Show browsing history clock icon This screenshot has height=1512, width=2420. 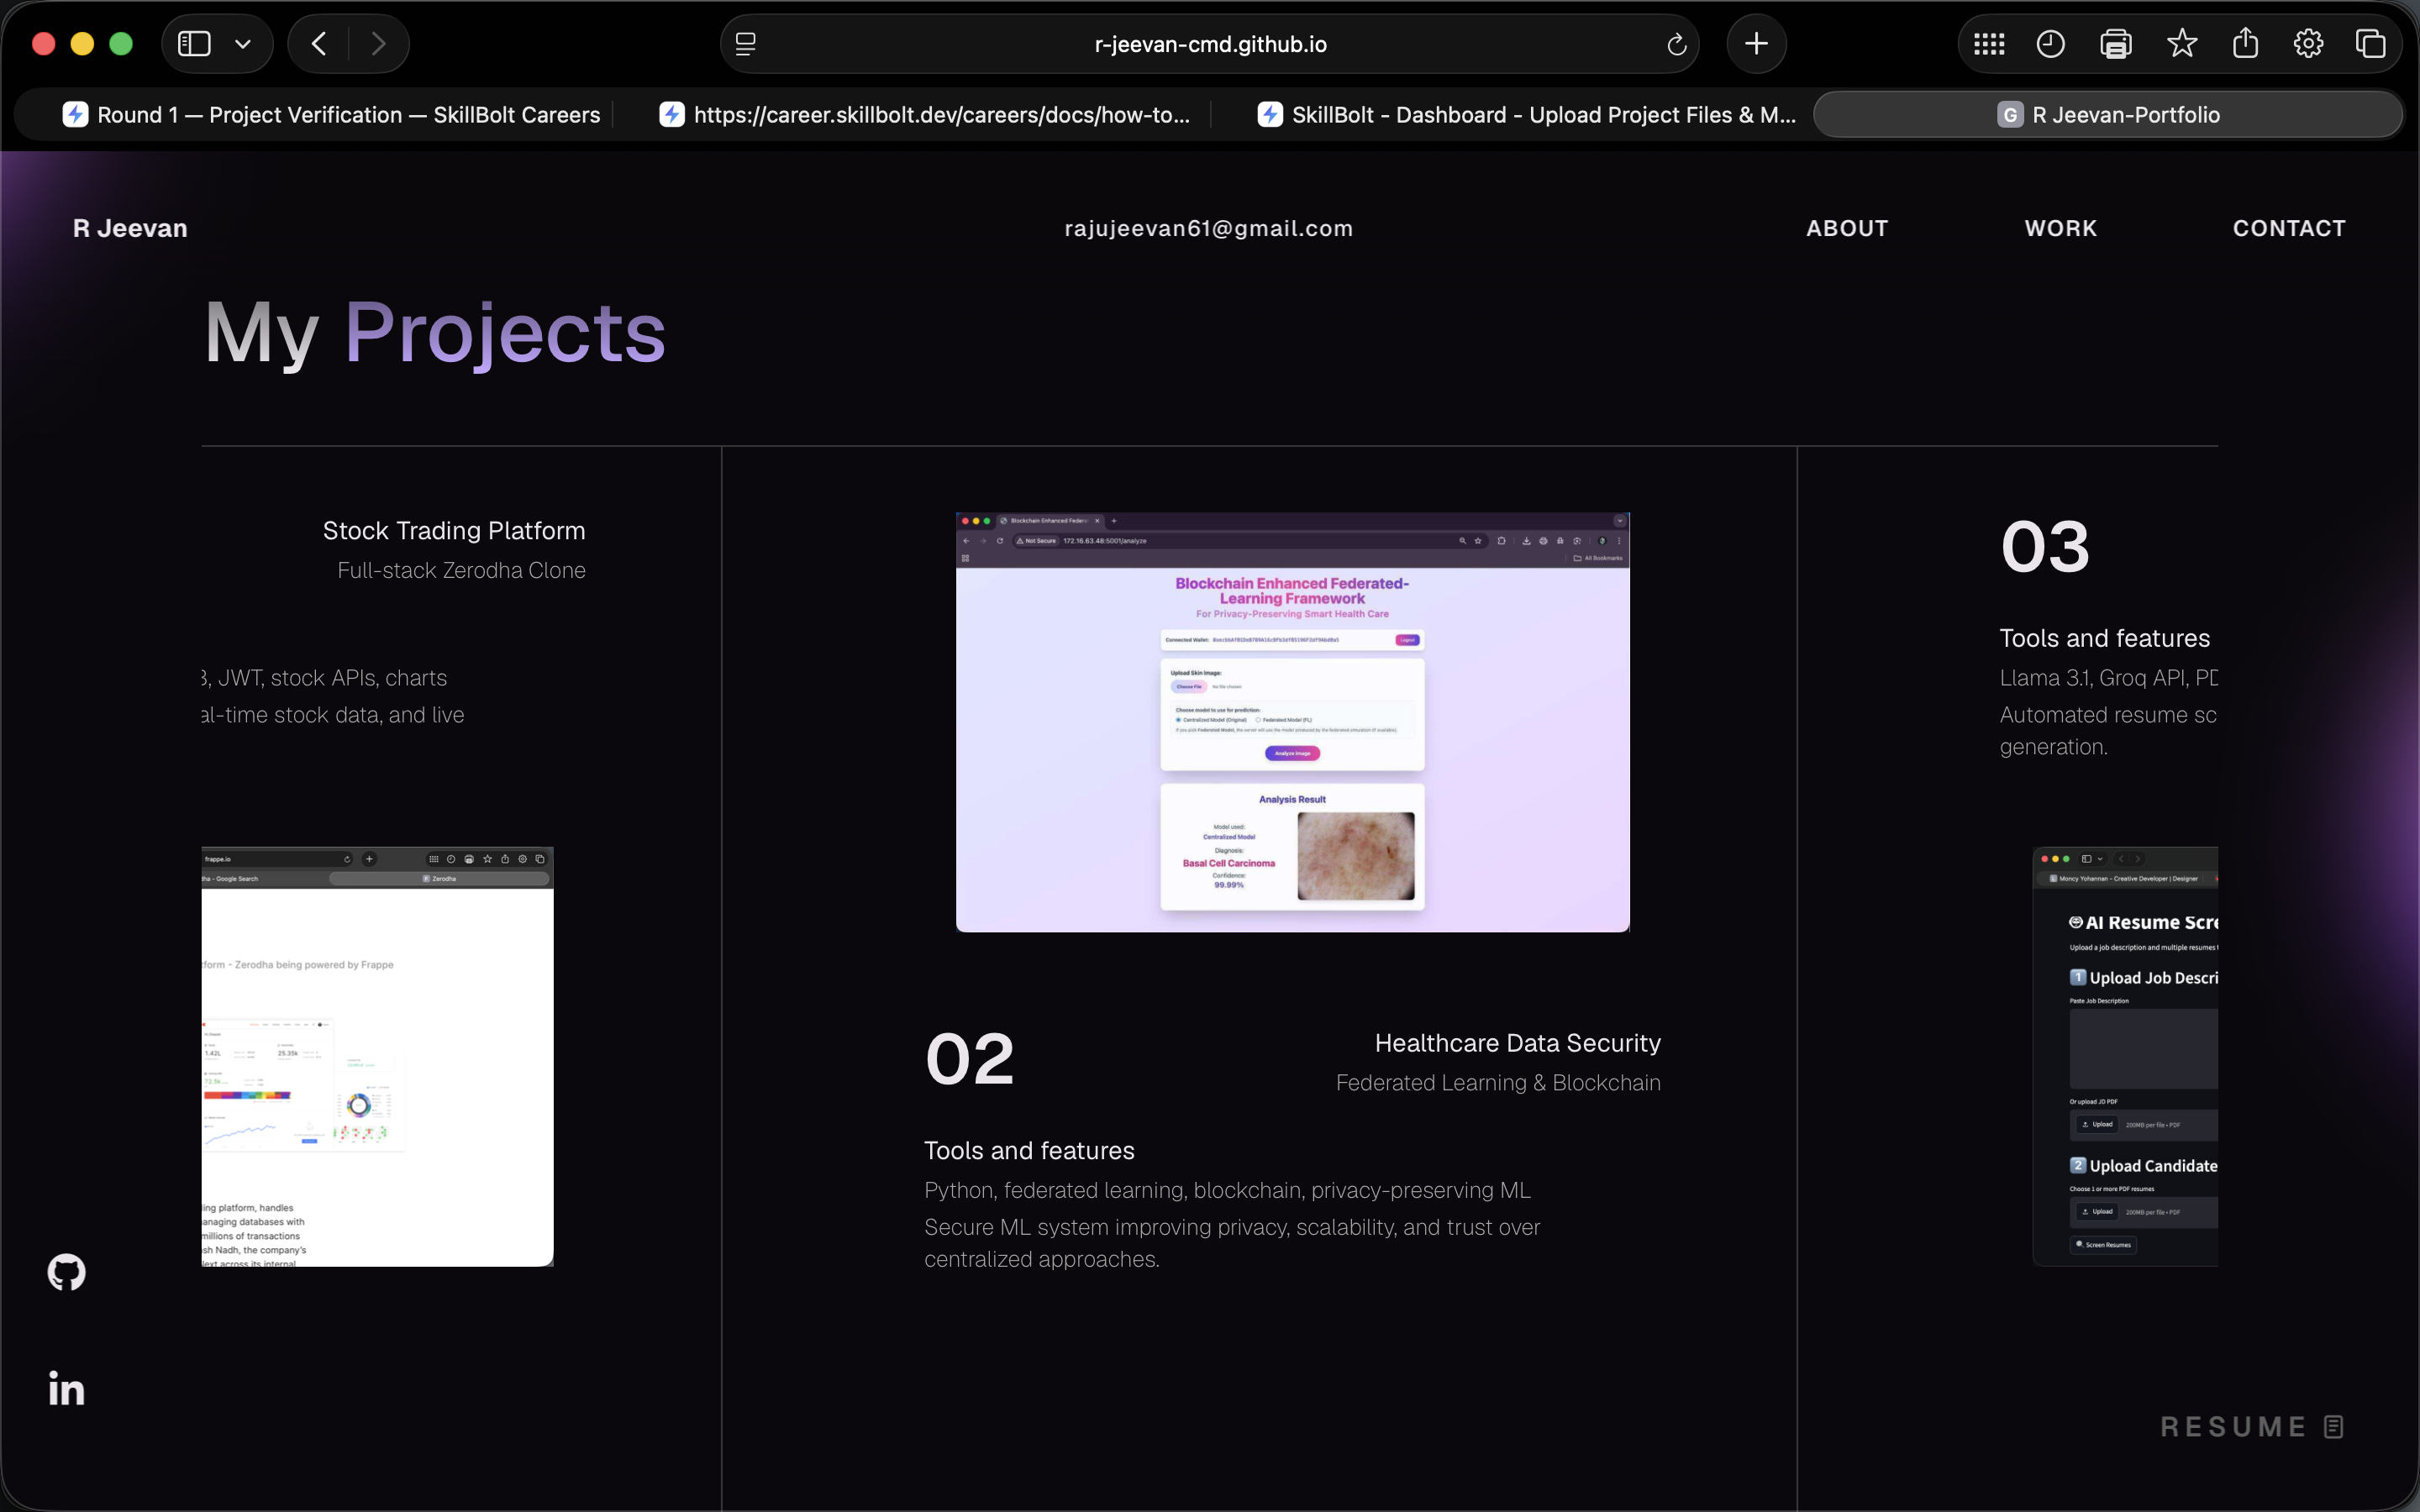click(2051, 44)
